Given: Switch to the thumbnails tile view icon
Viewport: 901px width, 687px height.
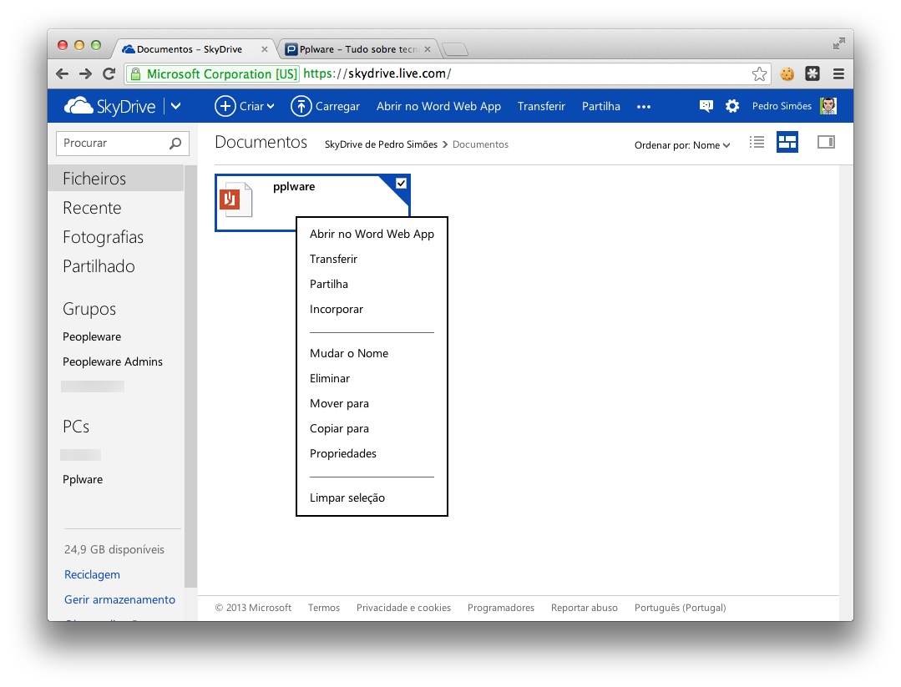Looking at the screenshot, I should point(787,142).
